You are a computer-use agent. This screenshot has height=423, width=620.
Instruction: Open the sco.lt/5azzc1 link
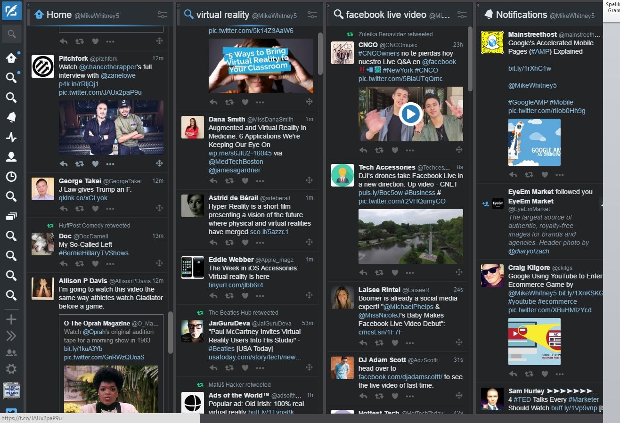tap(269, 232)
